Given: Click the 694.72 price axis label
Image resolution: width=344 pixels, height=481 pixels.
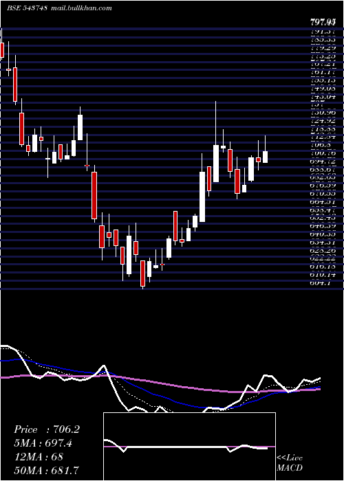Looking at the screenshot, I should pos(323,161).
